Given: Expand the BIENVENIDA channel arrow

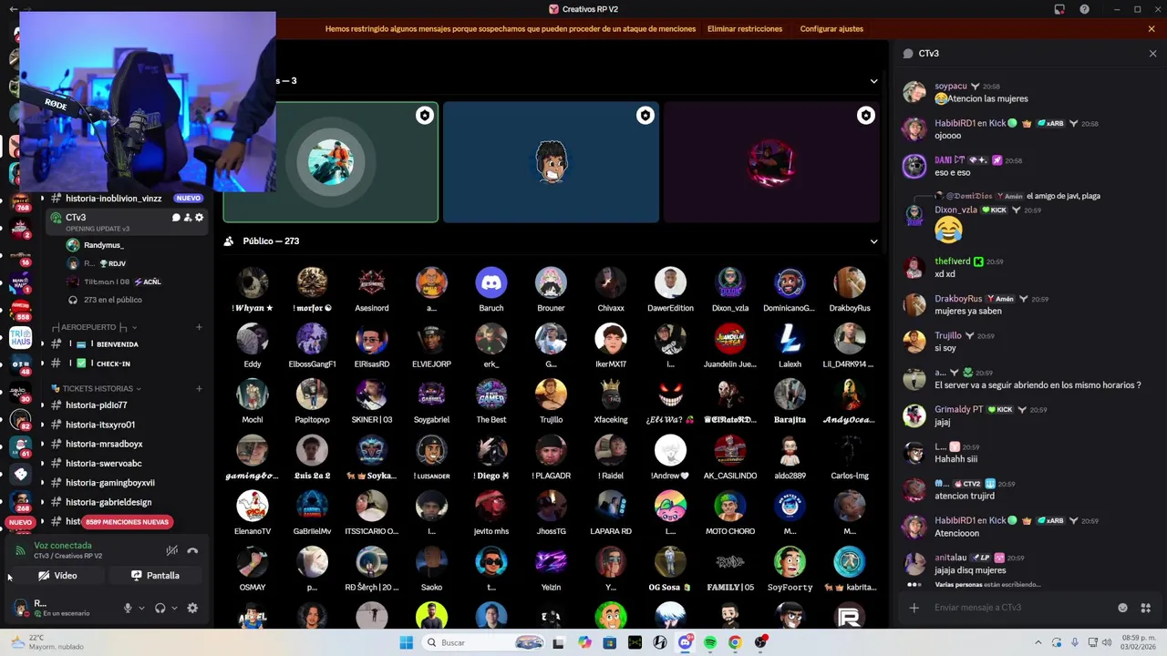Looking at the screenshot, I should [42, 344].
